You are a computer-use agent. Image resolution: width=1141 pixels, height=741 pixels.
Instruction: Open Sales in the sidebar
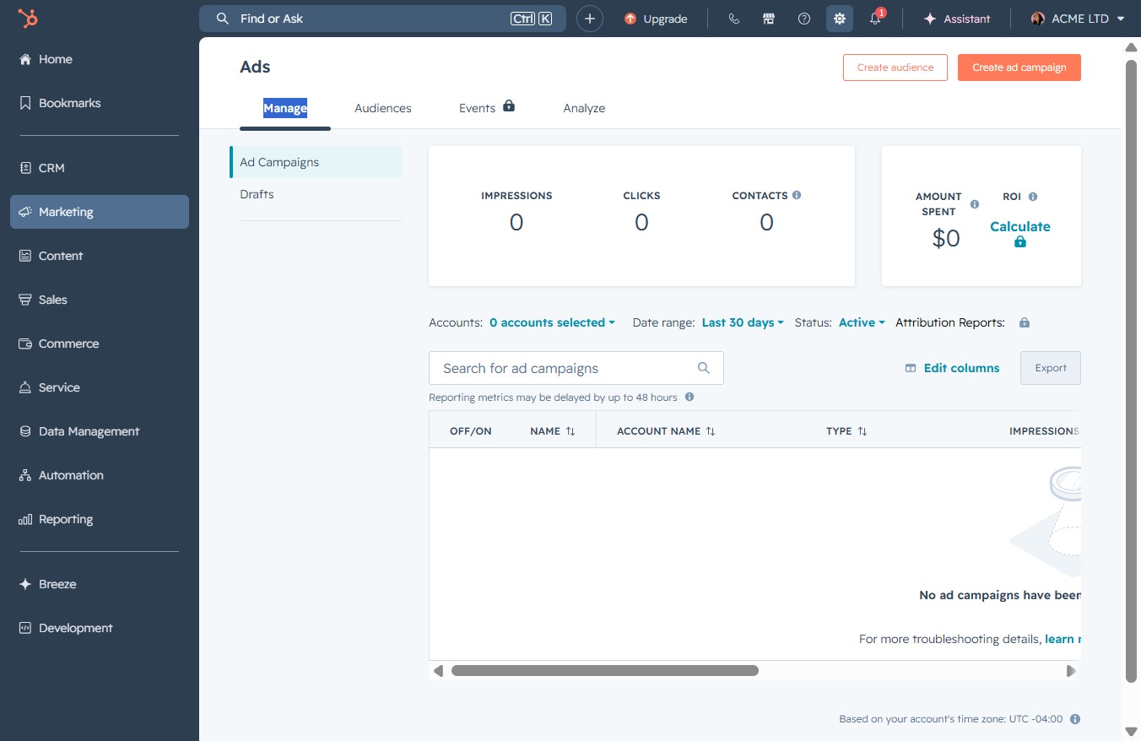[x=100, y=300]
